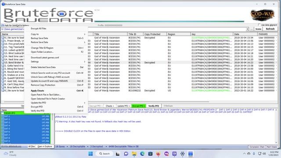Open Settings gear icon in taskbar
Screen dimensions: 281x158
click(183, 154)
